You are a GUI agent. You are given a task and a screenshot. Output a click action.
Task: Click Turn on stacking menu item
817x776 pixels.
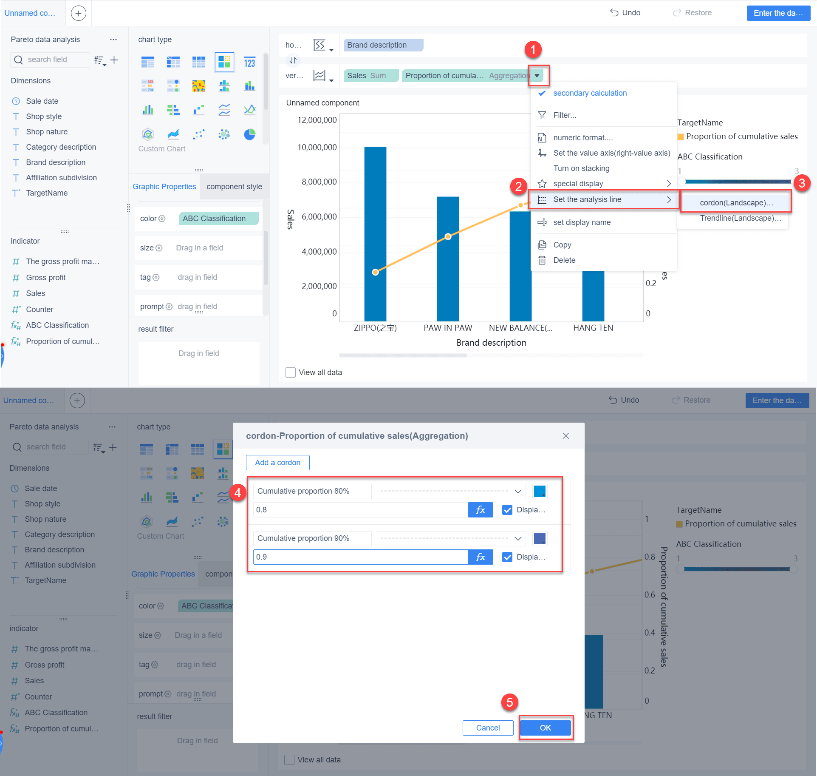(x=603, y=168)
